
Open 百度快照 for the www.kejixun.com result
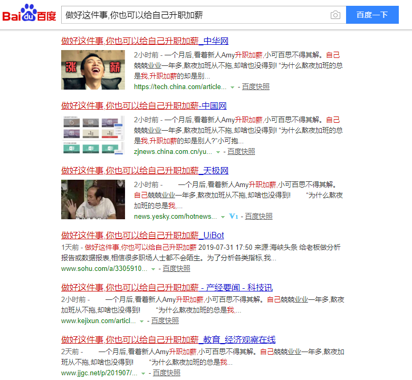pyautogui.click(x=165, y=320)
